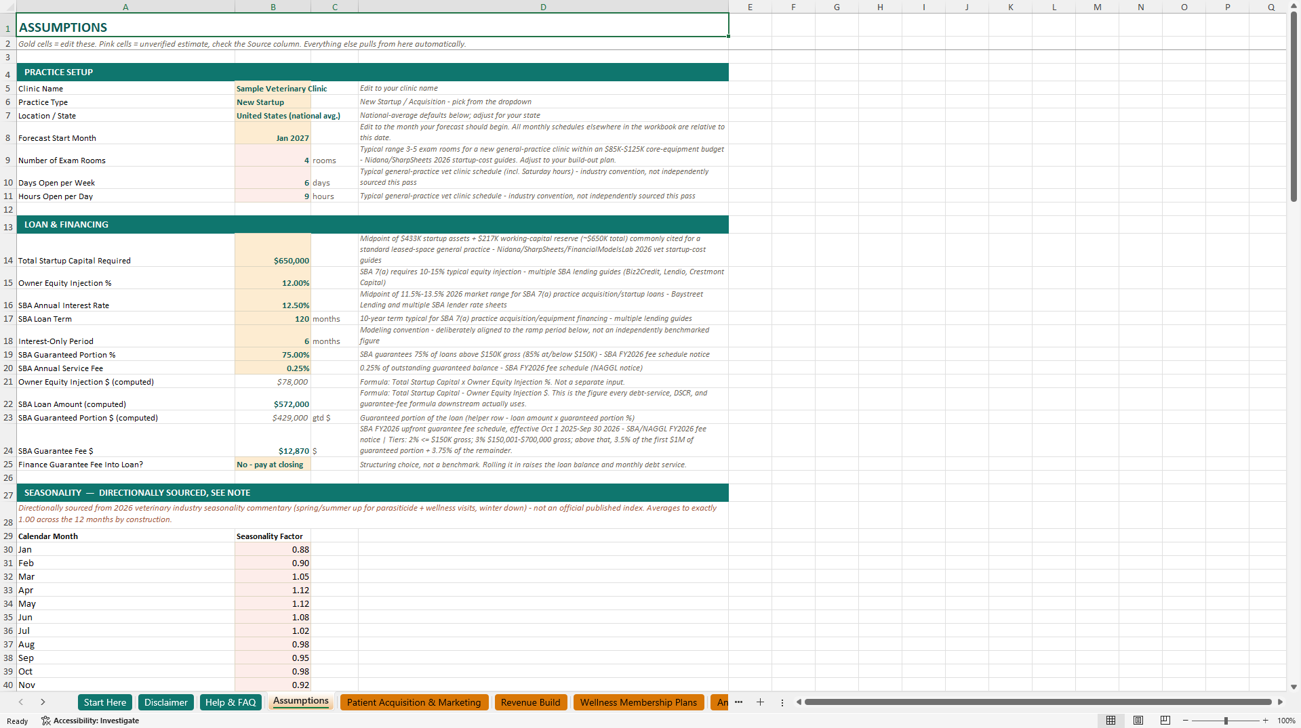Click the Jun seasonality factor 1.08
1301x728 pixels.
(x=273, y=617)
